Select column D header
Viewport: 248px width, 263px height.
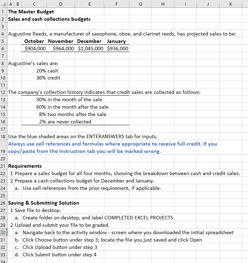61,4
